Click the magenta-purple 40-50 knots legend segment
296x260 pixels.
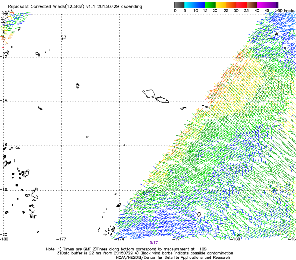[268, 5]
